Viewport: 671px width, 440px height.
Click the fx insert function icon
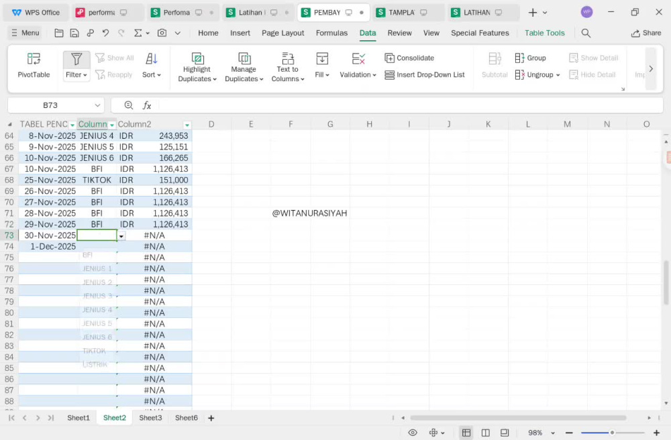[147, 105]
